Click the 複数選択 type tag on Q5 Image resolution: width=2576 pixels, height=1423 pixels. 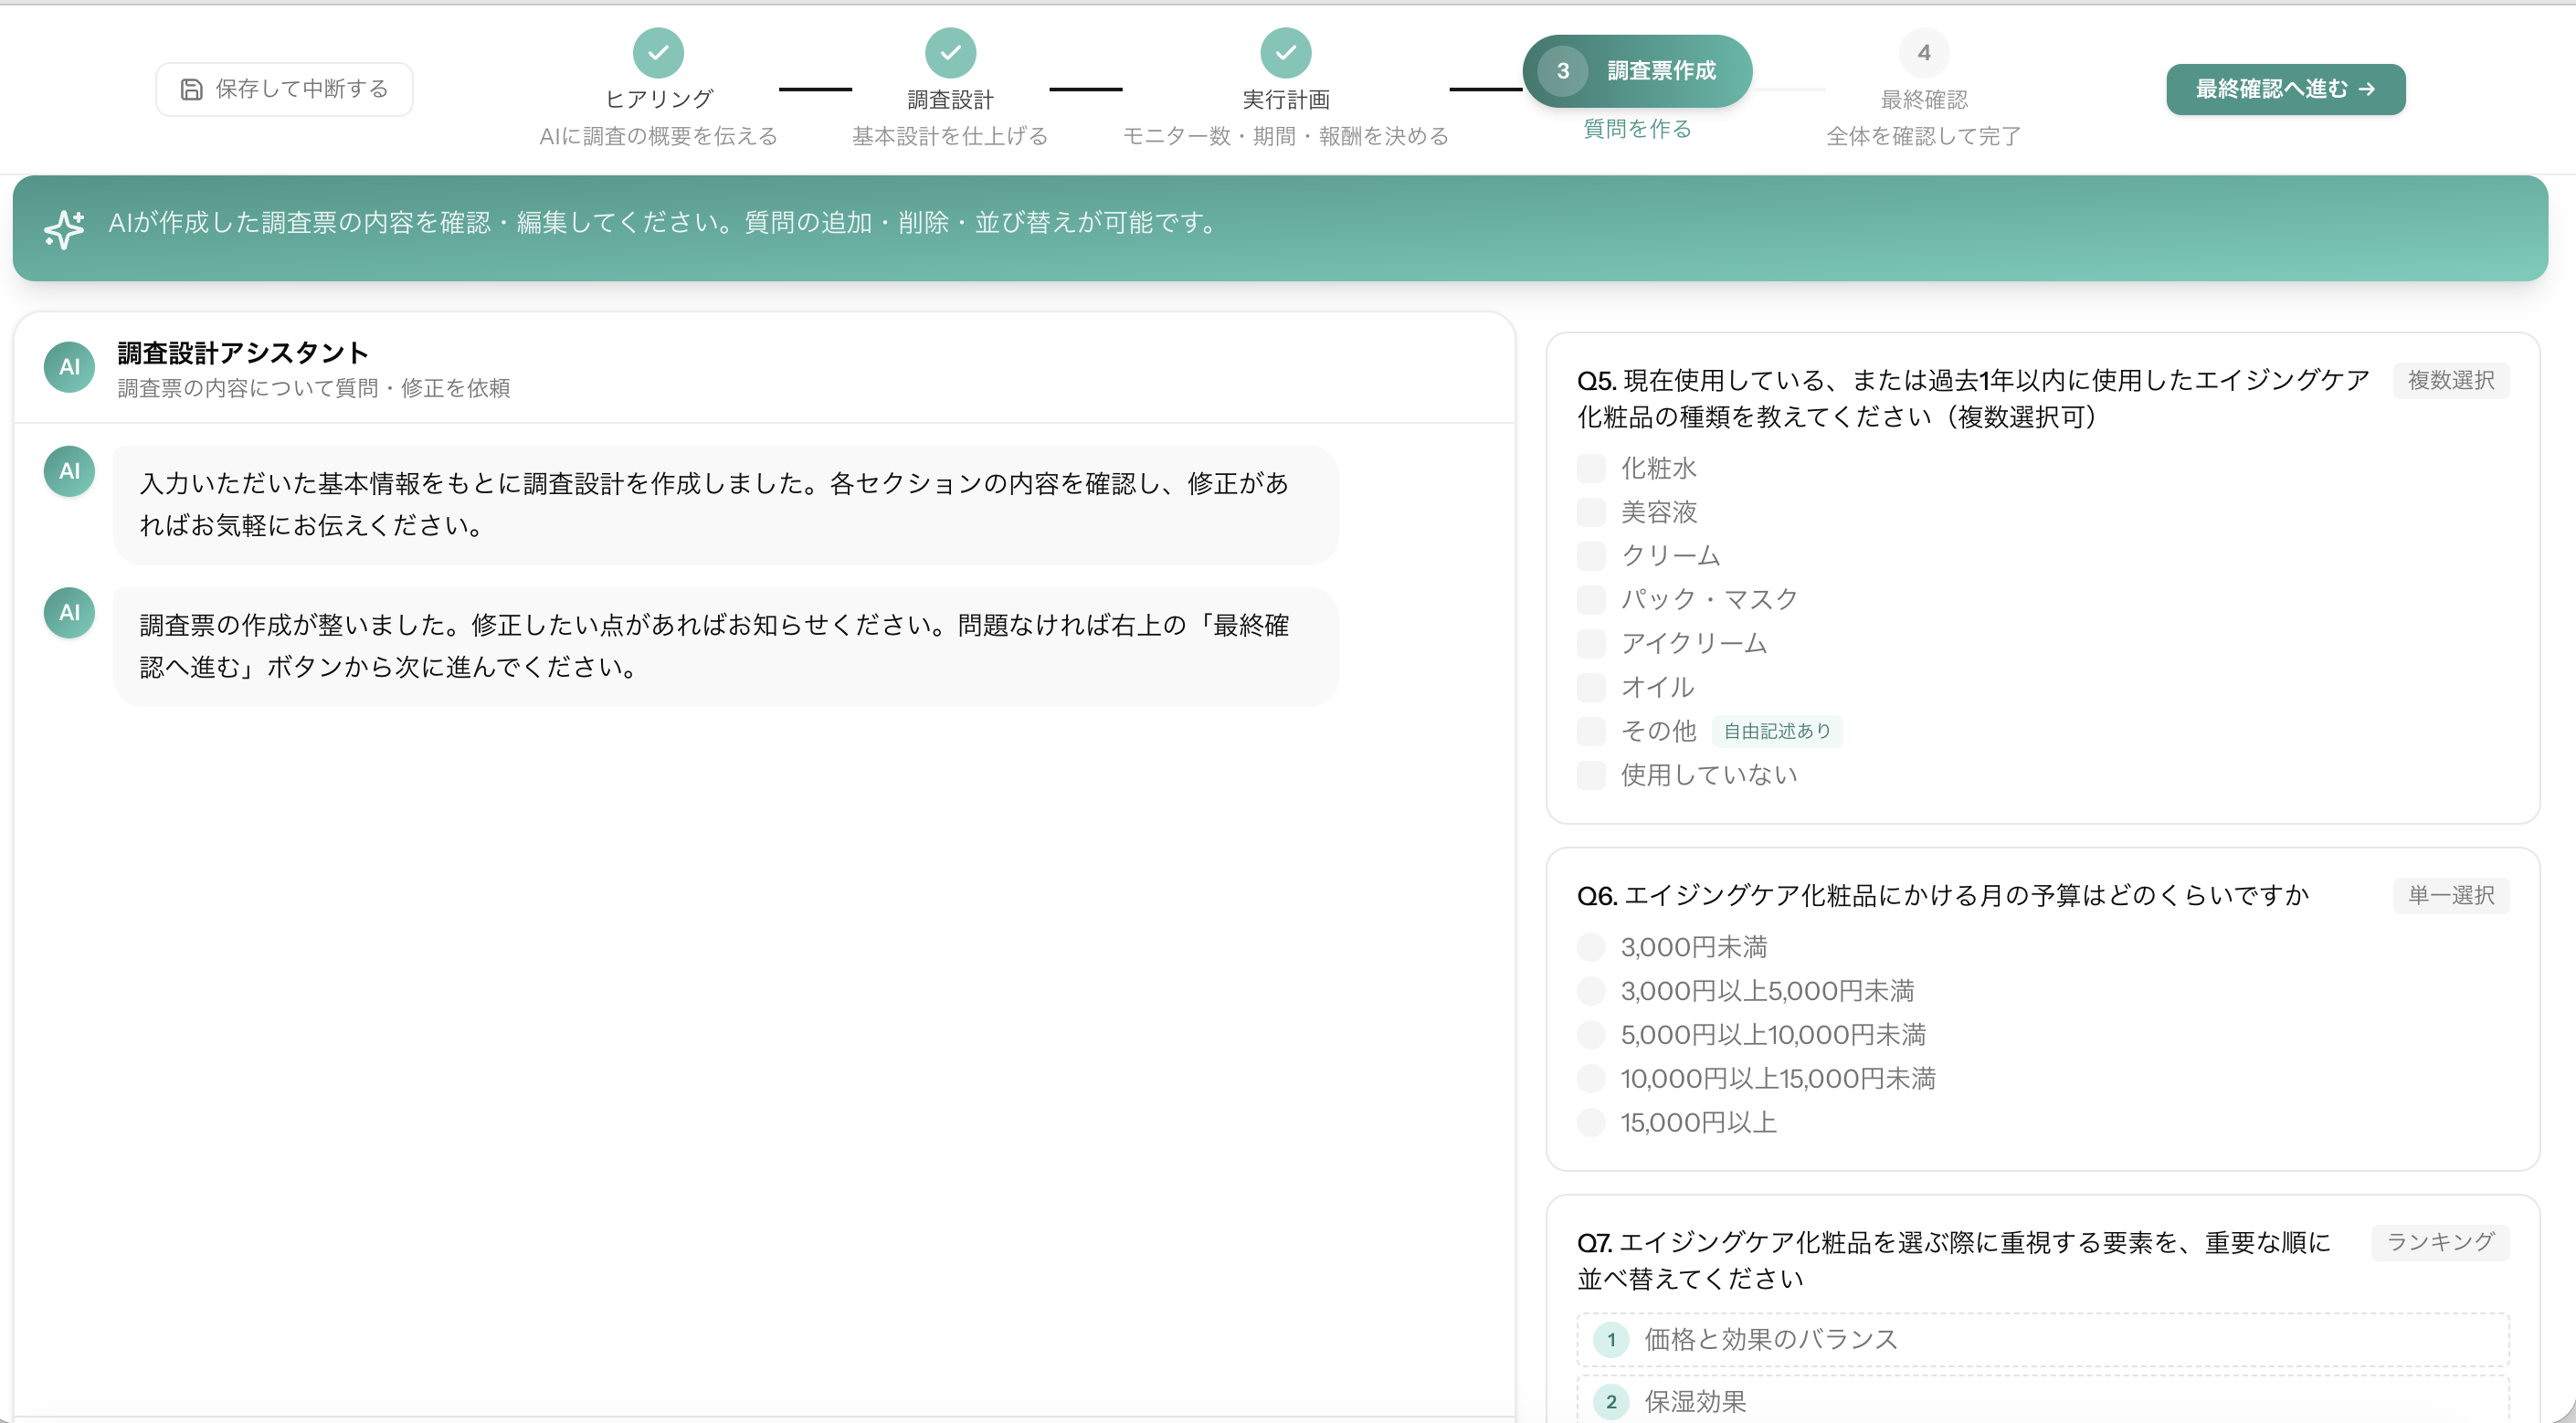(x=2451, y=381)
